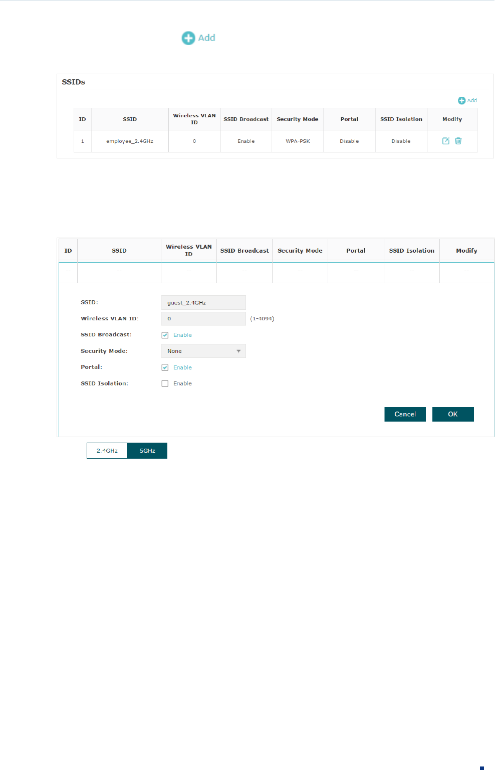
Task: Delete the employee_2.4GHz SSID entry
Action: 458,141
